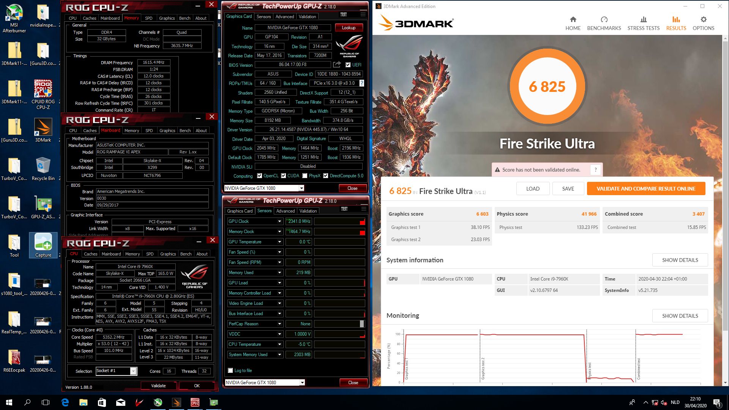This screenshot has height=410, width=729.
Task: Click BIOS export share icon in GPU-Z
Action: (337, 65)
